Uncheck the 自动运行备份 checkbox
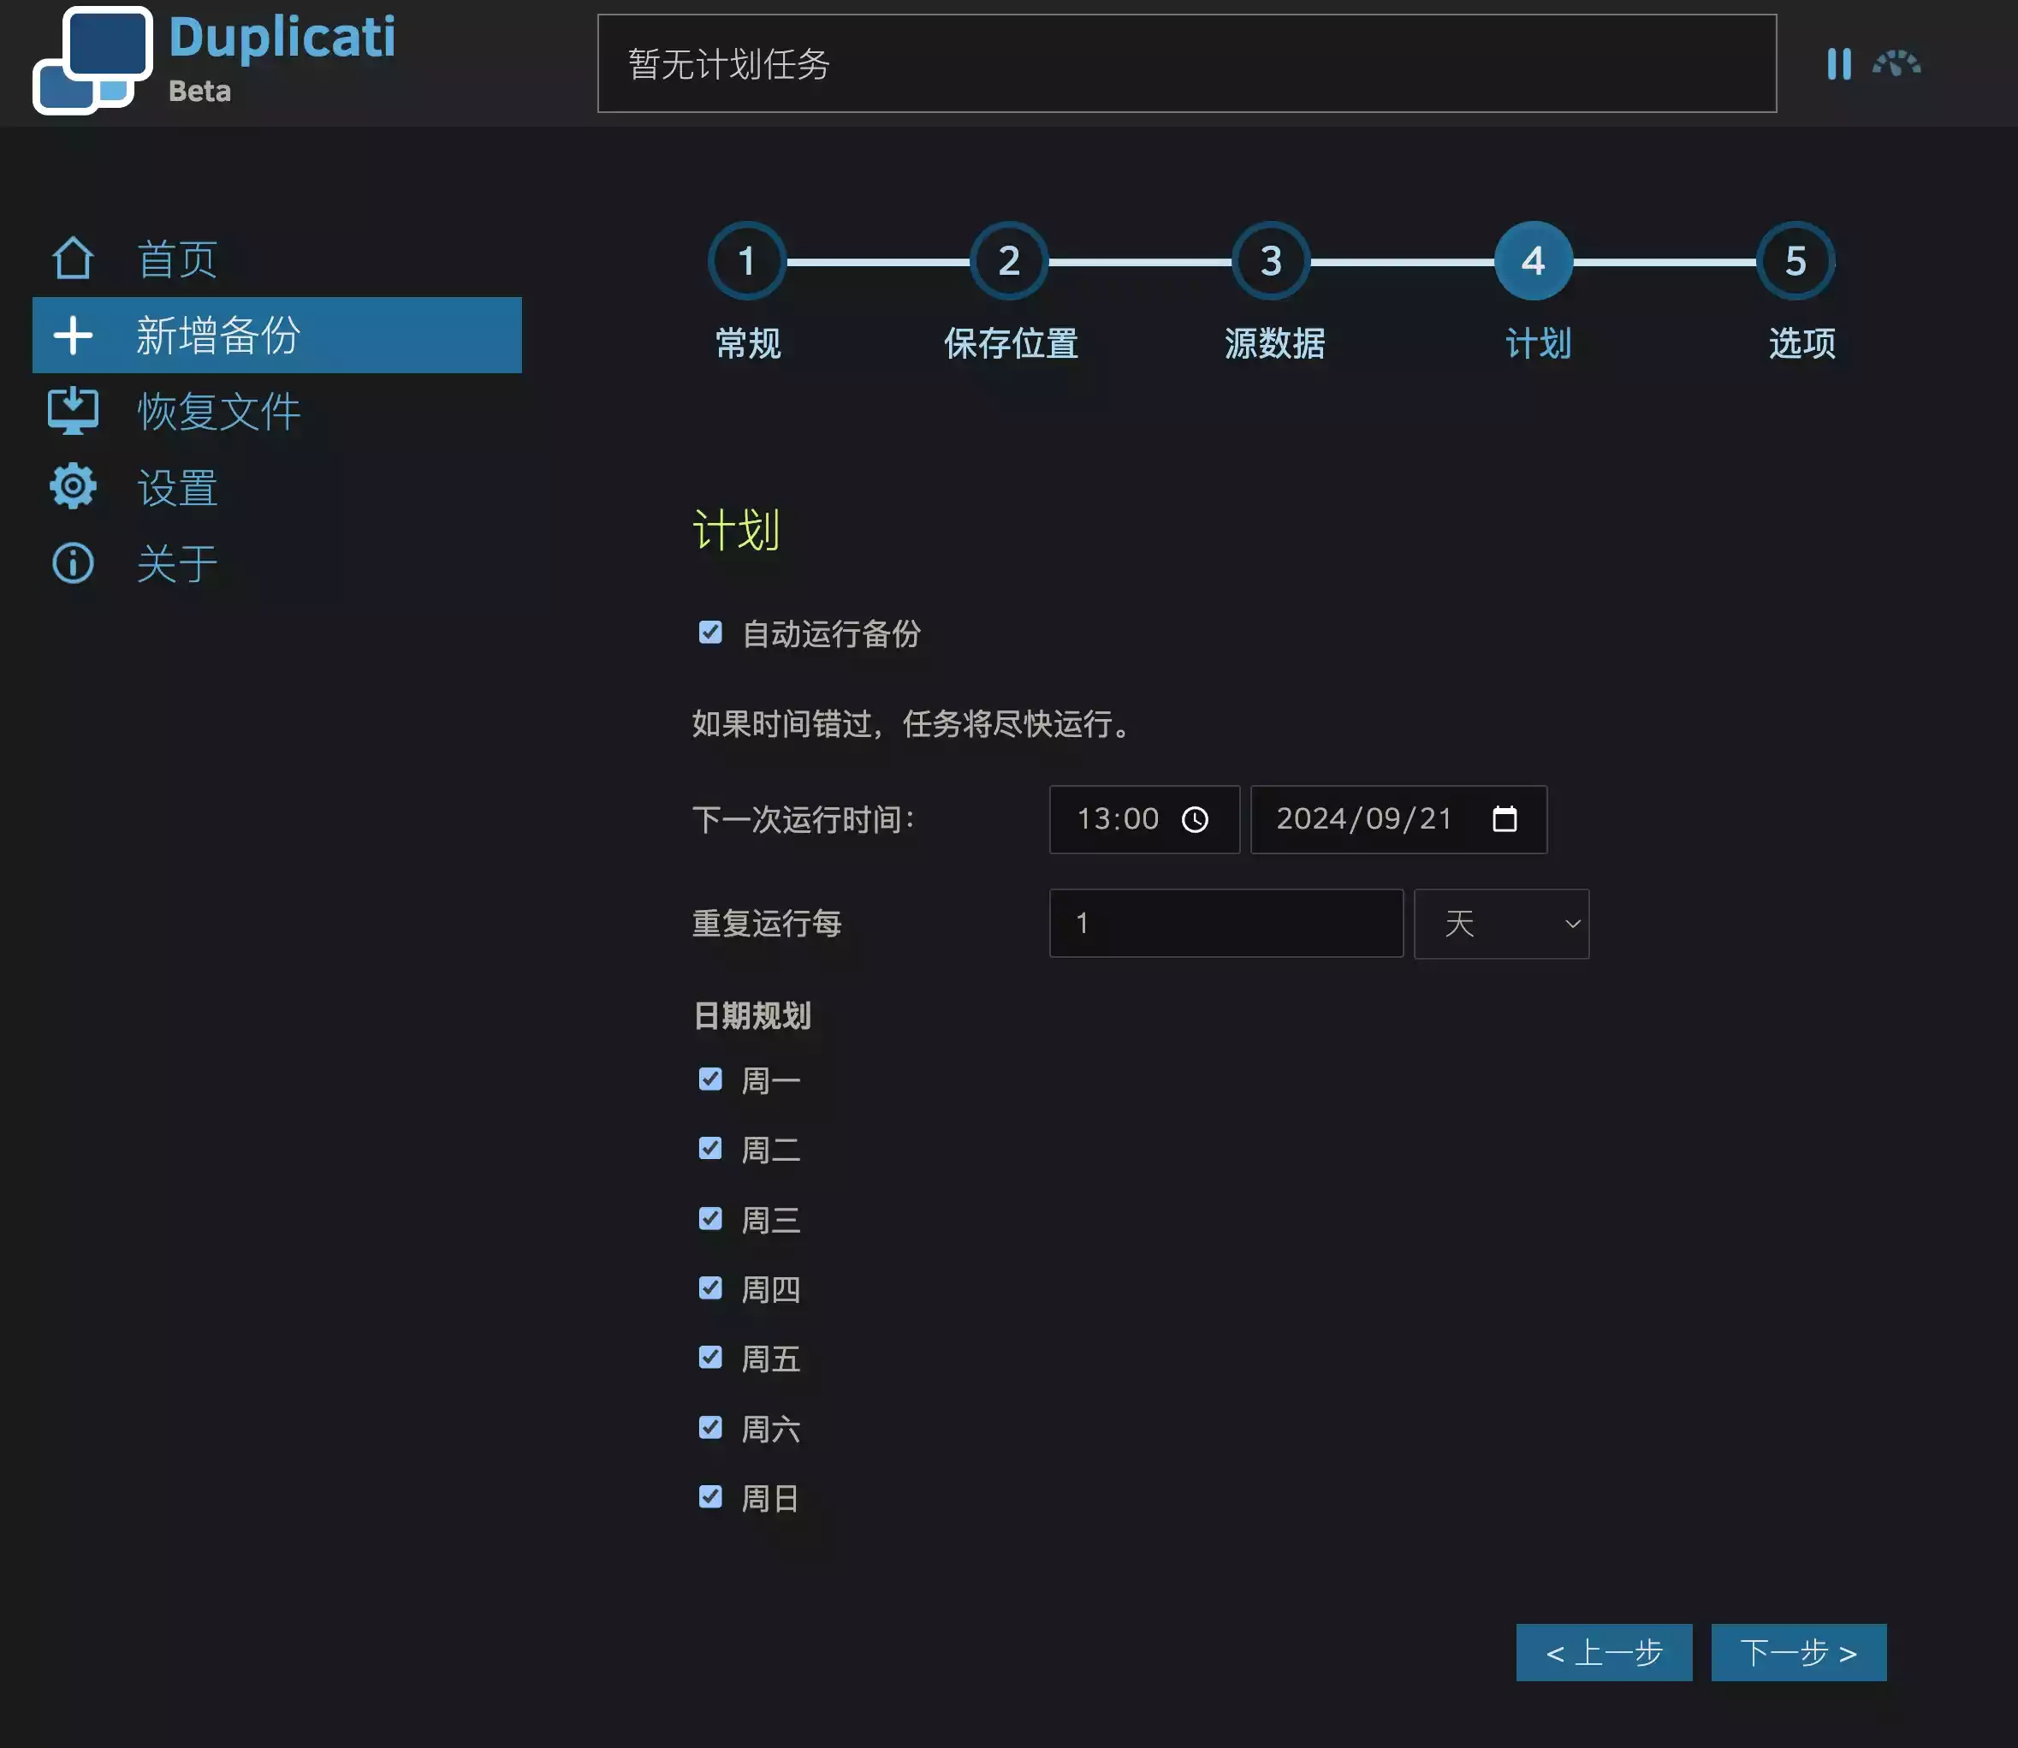 pyautogui.click(x=710, y=633)
